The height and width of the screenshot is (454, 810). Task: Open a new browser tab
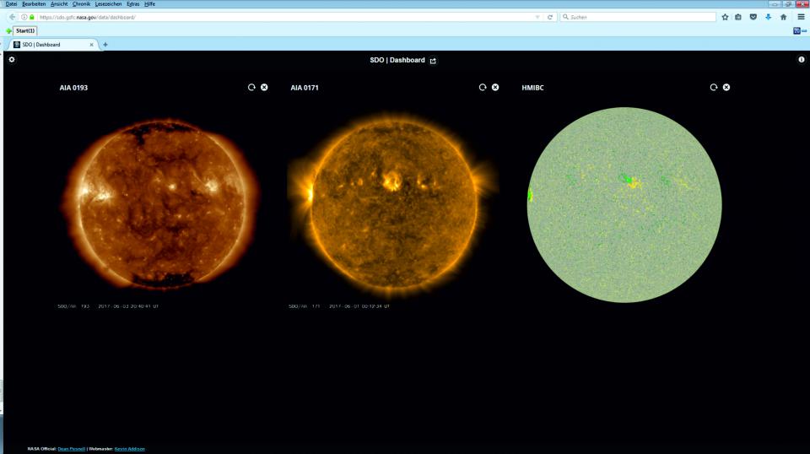click(105, 44)
